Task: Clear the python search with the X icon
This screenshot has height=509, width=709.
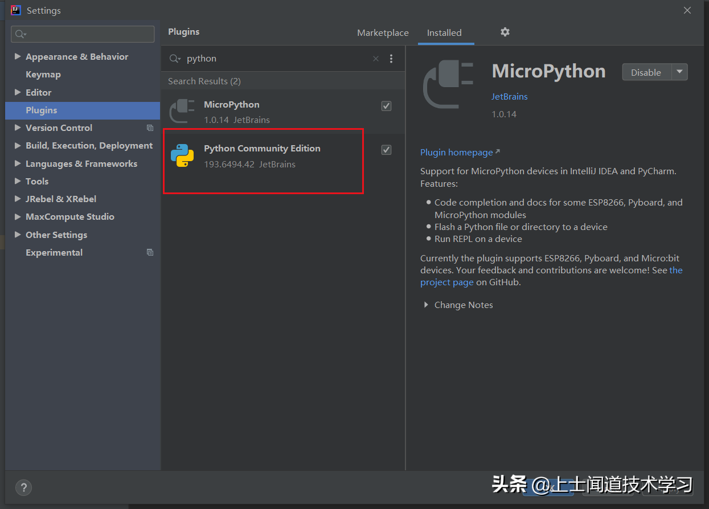Action: coord(376,59)
